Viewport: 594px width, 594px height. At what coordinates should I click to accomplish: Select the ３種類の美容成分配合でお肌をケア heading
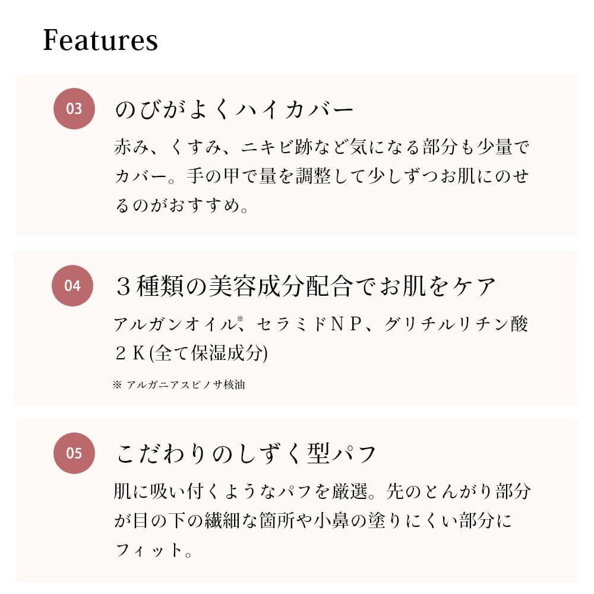click(x=305, y=287)
